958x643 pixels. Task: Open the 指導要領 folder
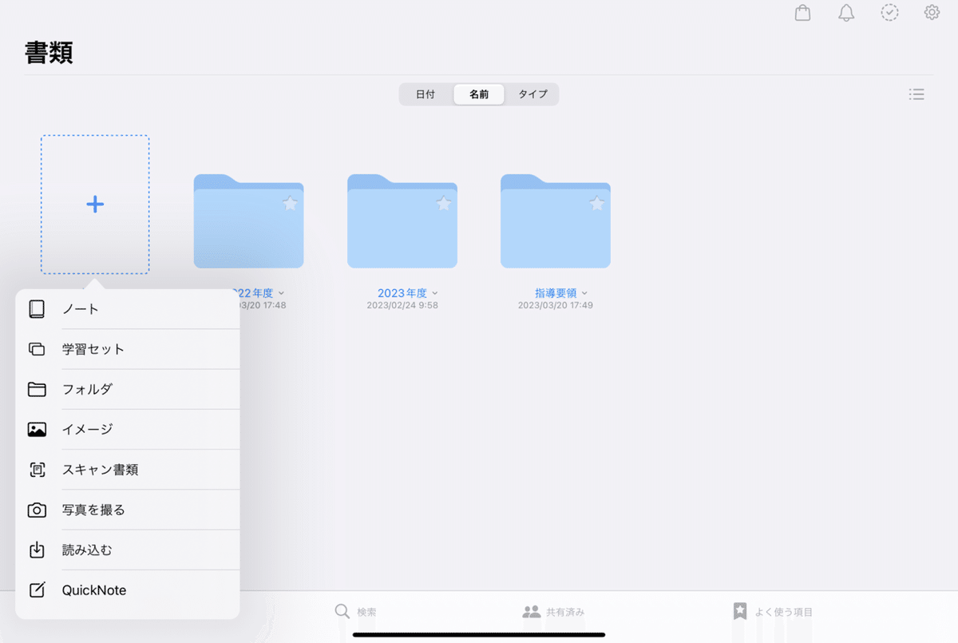point(556,221)
